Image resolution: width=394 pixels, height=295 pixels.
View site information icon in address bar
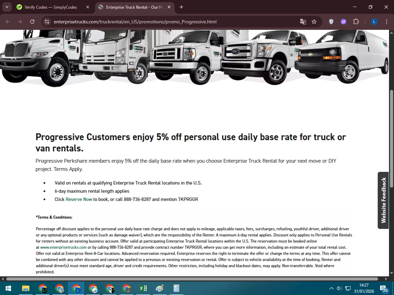pyautogui.click(x=47, y=22)
